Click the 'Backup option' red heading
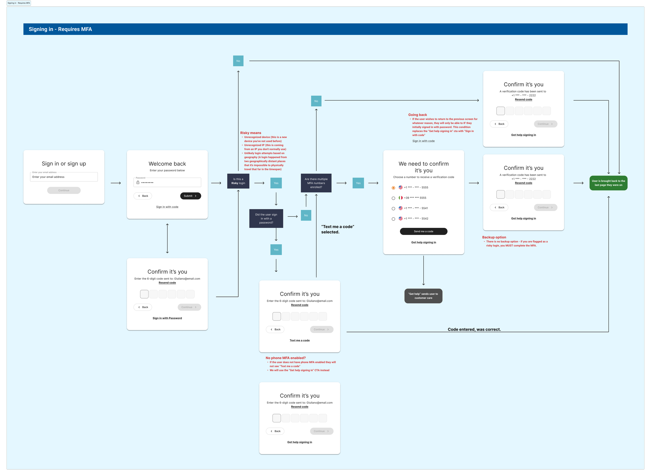 tap(494, 237)
